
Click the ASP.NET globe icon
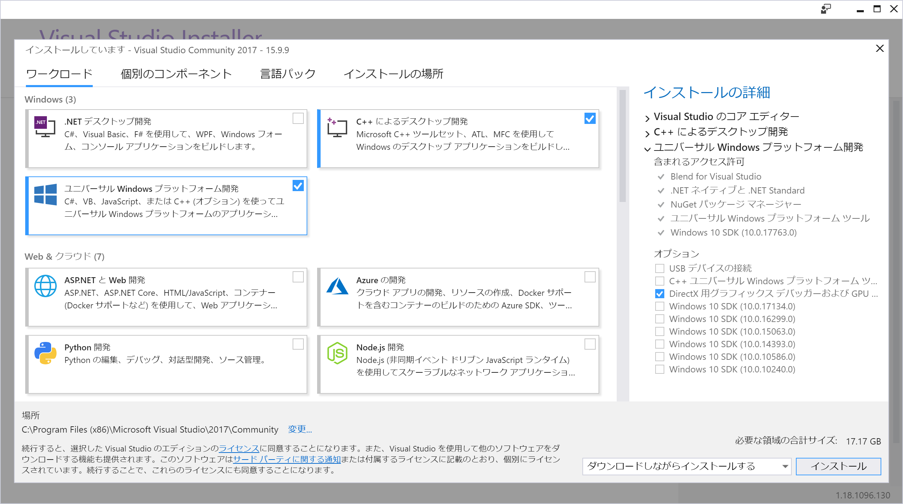point(45,286)
